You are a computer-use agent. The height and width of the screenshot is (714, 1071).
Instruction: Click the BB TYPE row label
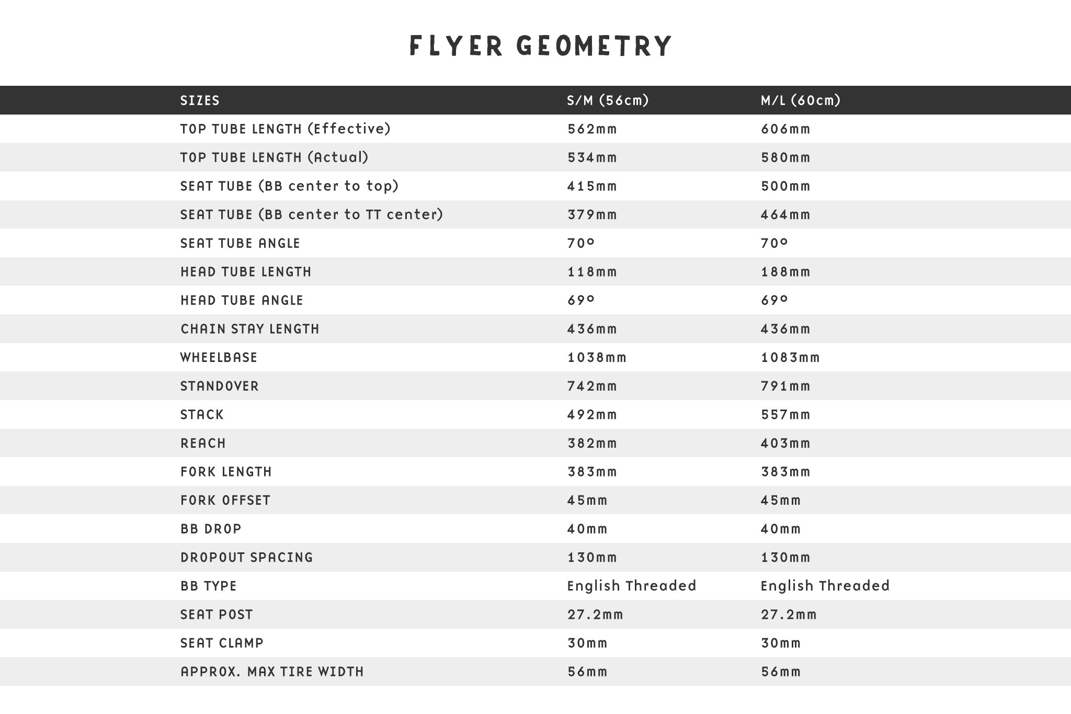coord(208,586)
